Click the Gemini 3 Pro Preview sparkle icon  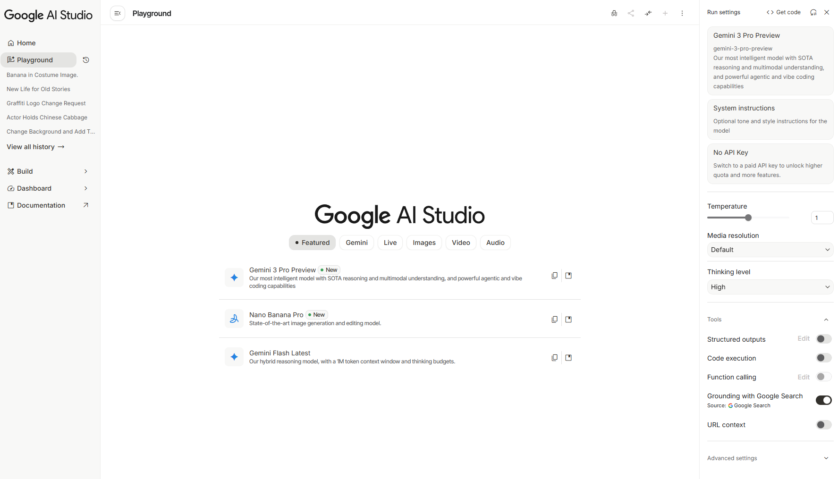pos(234,277)
